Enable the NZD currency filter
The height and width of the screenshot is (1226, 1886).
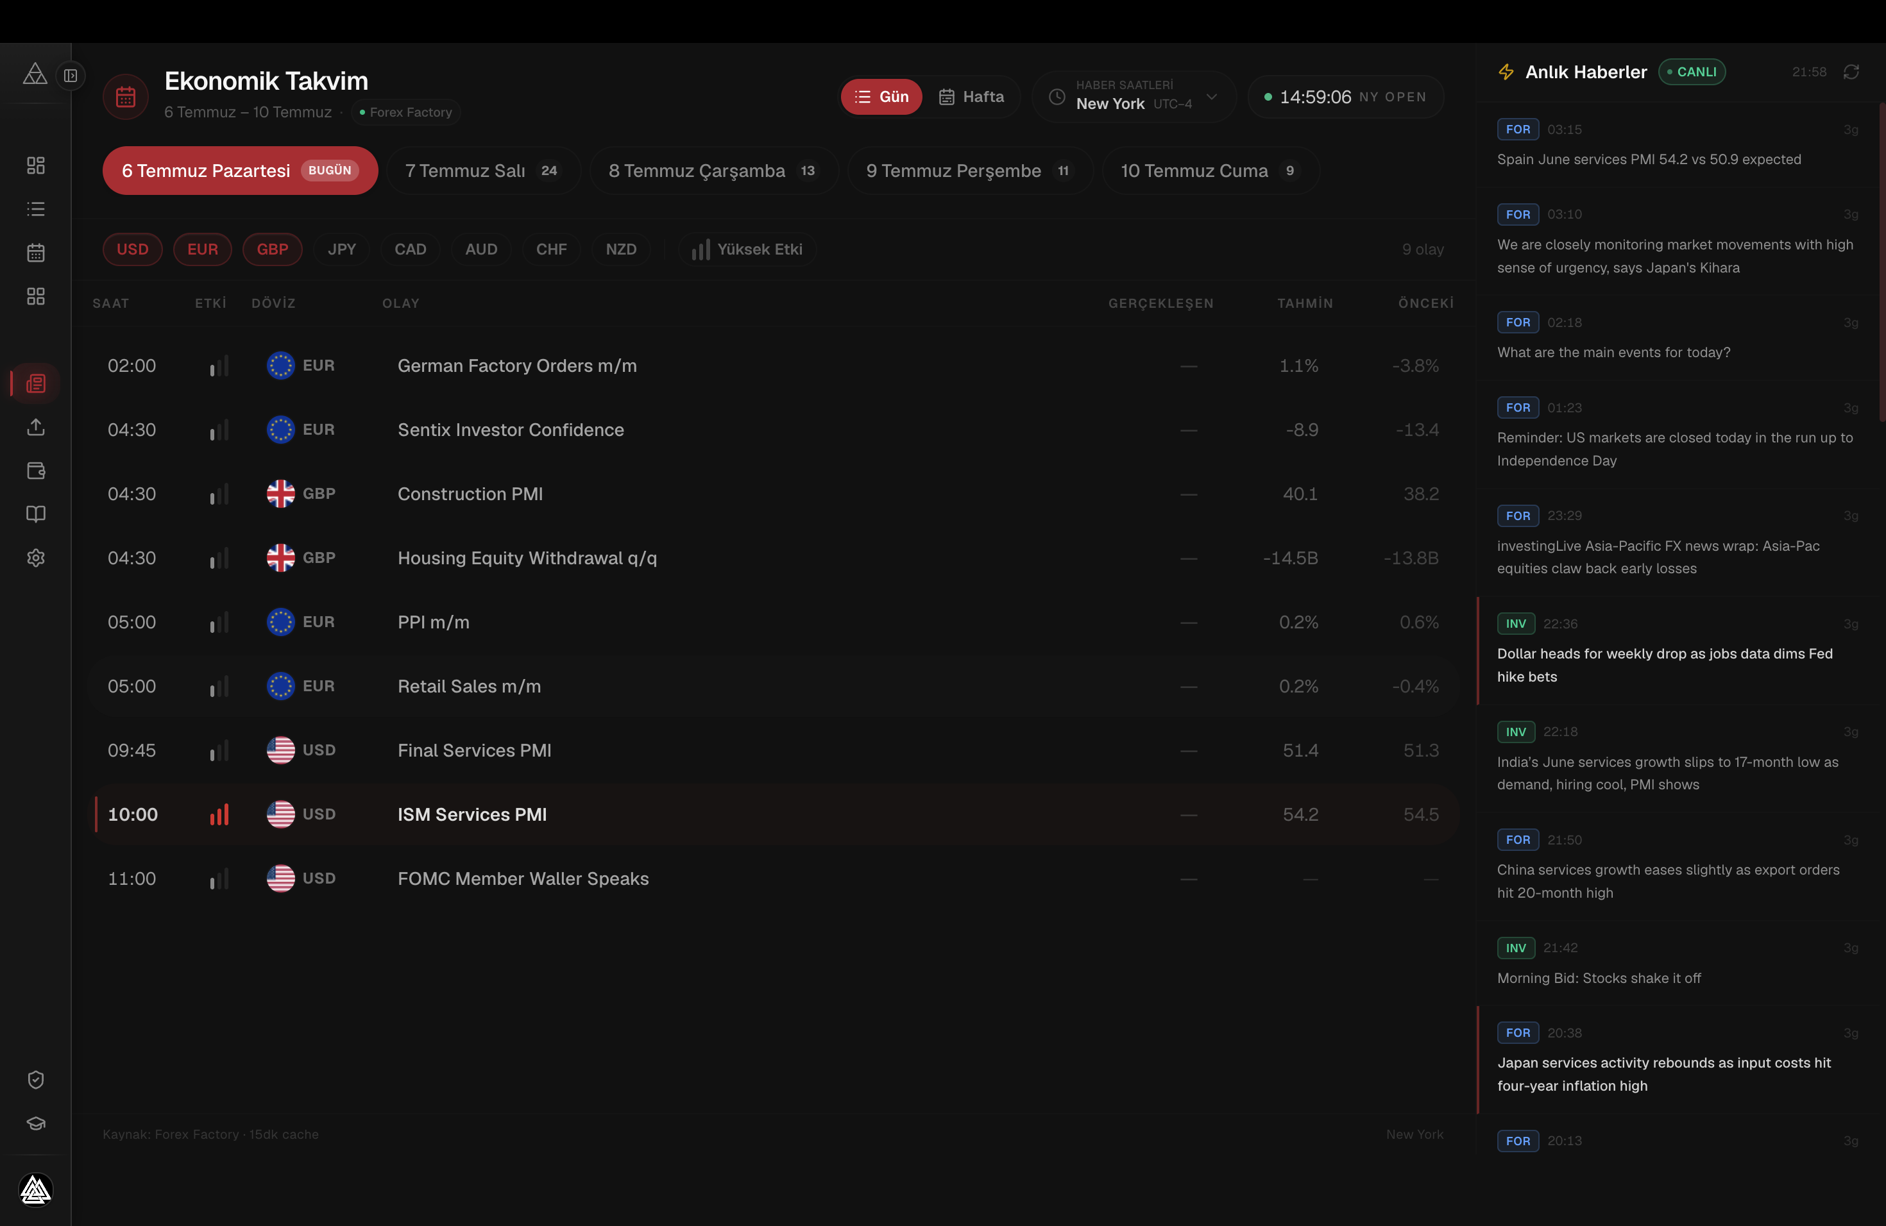pos(620,249)
